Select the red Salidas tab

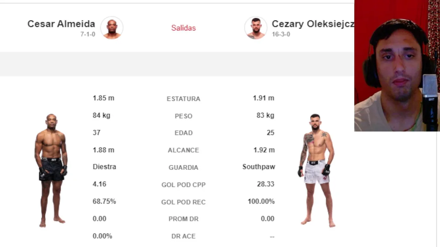(x=184, y=28)
